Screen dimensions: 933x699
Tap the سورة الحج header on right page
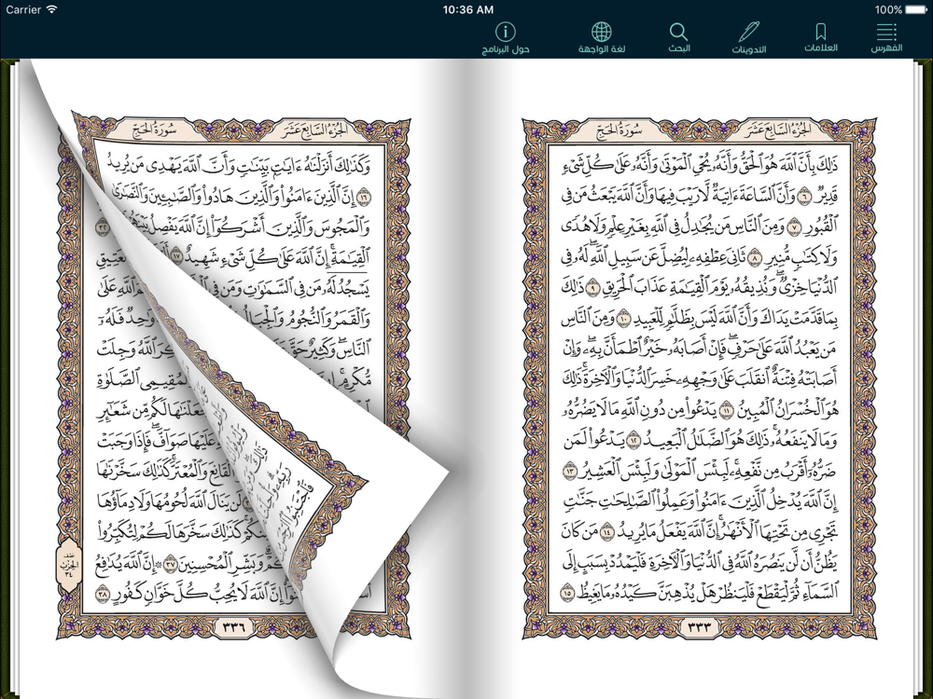coord(619,130)
